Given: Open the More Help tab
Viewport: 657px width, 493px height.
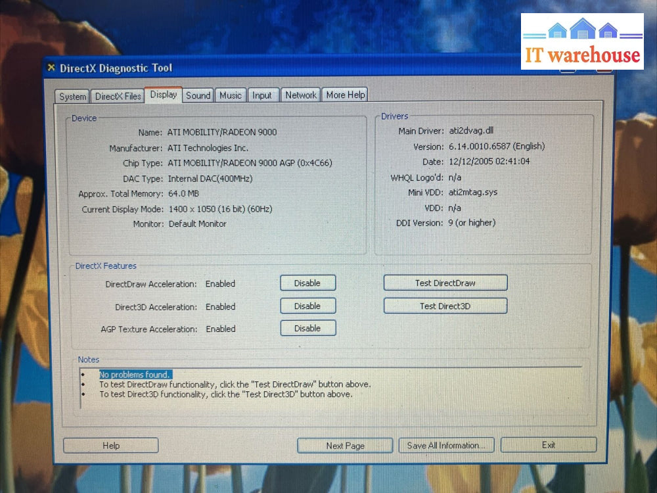Looking at the screenshot, I should 346,95.
